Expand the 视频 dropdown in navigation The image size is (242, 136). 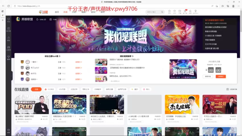(x=84, y=12)
